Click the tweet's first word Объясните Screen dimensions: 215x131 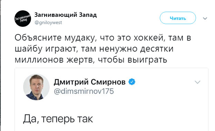38,38
